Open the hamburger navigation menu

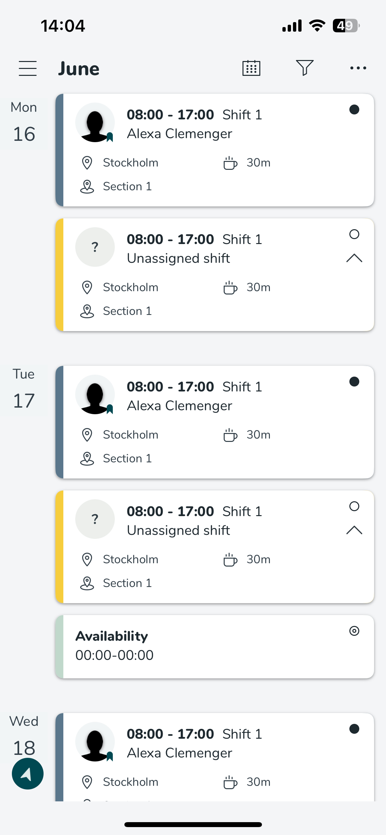28,68
